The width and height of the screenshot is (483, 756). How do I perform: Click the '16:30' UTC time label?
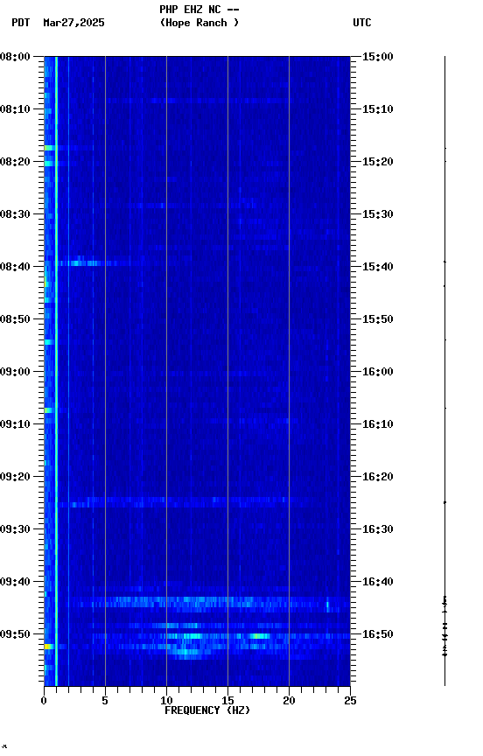click(x=378, y=529)
